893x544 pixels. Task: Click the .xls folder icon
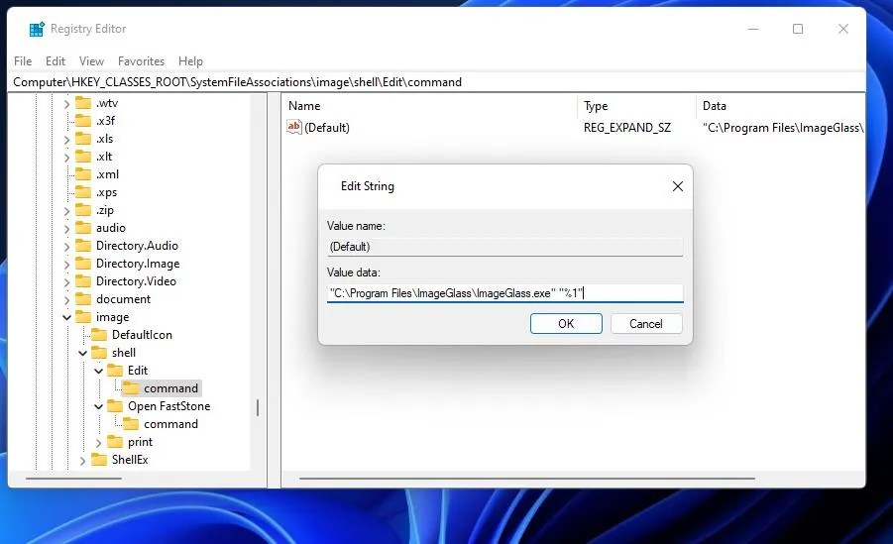coord(83,139)
